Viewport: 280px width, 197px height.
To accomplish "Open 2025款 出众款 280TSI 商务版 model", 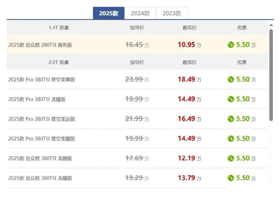I will point(40,45).
